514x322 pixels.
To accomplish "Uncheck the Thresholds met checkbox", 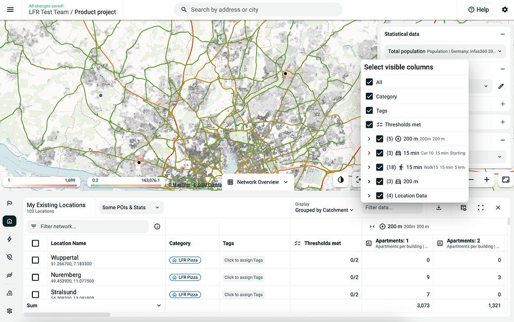I will [x=370, y=125].
